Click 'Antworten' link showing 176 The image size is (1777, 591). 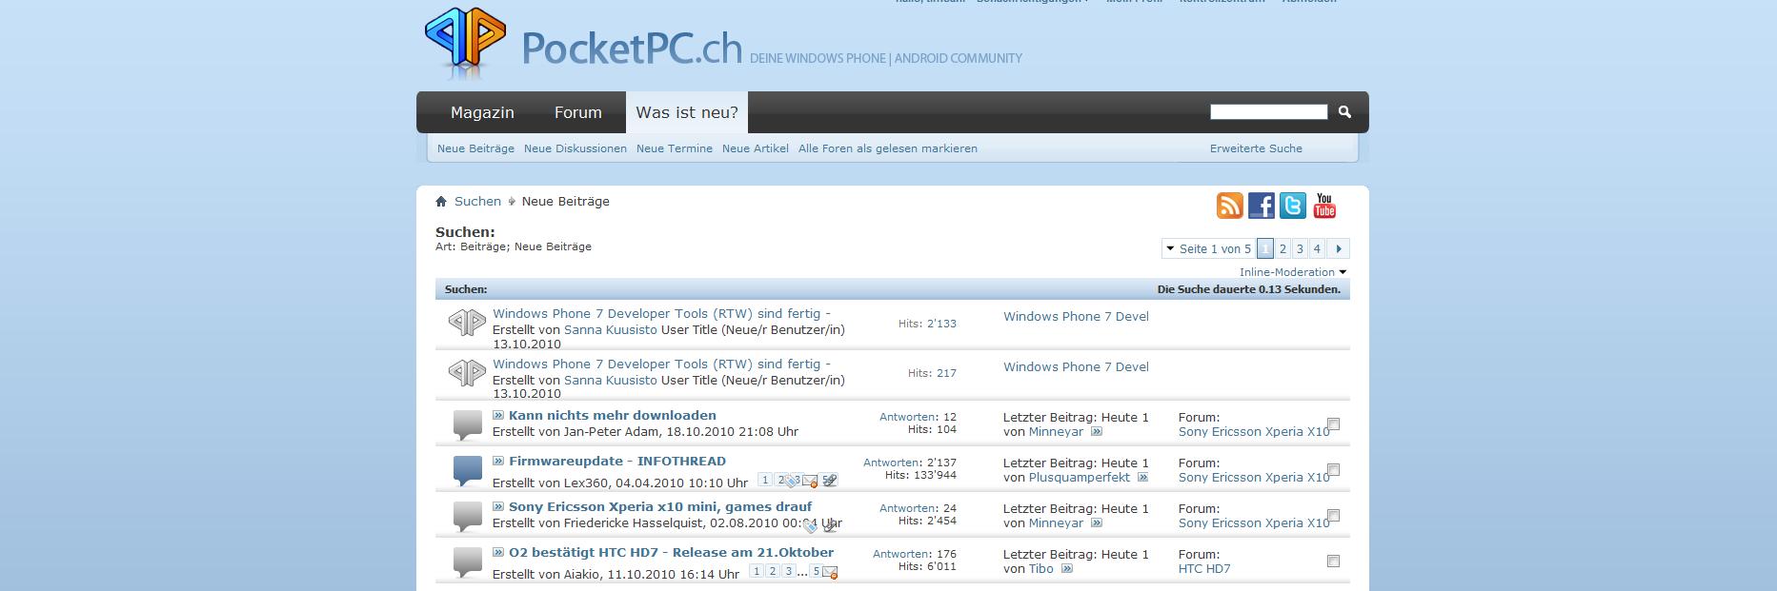[x=900, y=554]
